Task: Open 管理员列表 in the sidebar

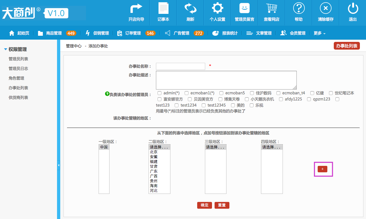Action: tap(18, 59)
